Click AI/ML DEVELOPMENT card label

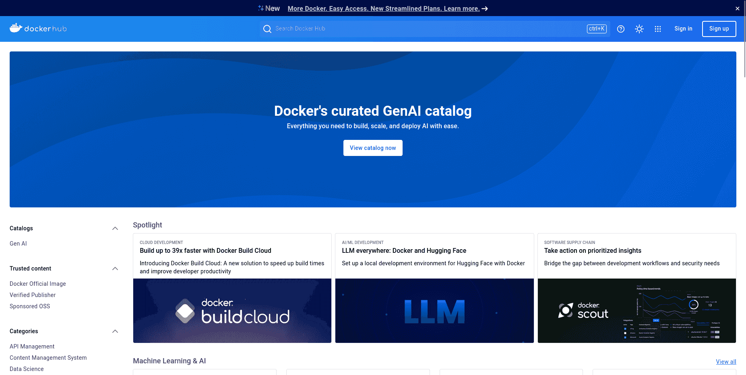(363, 242)
